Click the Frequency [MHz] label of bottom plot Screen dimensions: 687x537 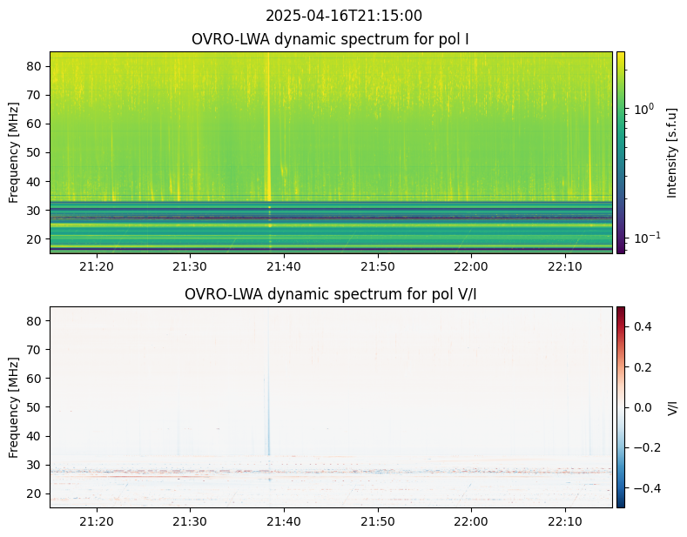[14, 406]
